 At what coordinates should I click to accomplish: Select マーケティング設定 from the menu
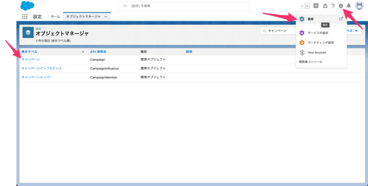(x=321, y=43)
